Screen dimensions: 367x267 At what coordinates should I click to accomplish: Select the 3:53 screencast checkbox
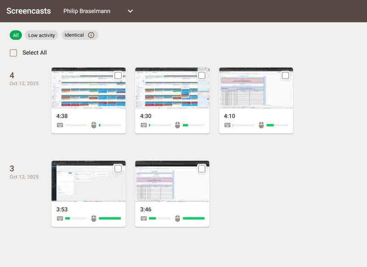(x=118, y=169)
